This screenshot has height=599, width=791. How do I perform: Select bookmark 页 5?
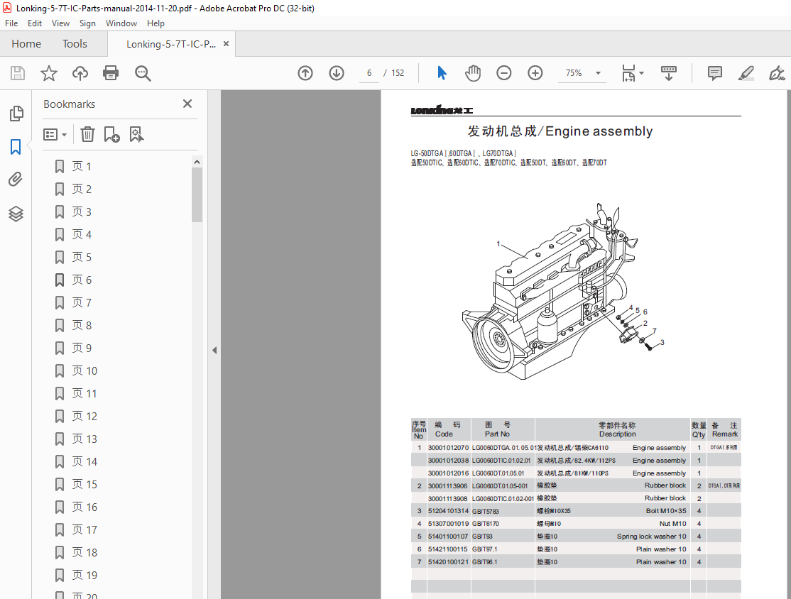[81, 257]
